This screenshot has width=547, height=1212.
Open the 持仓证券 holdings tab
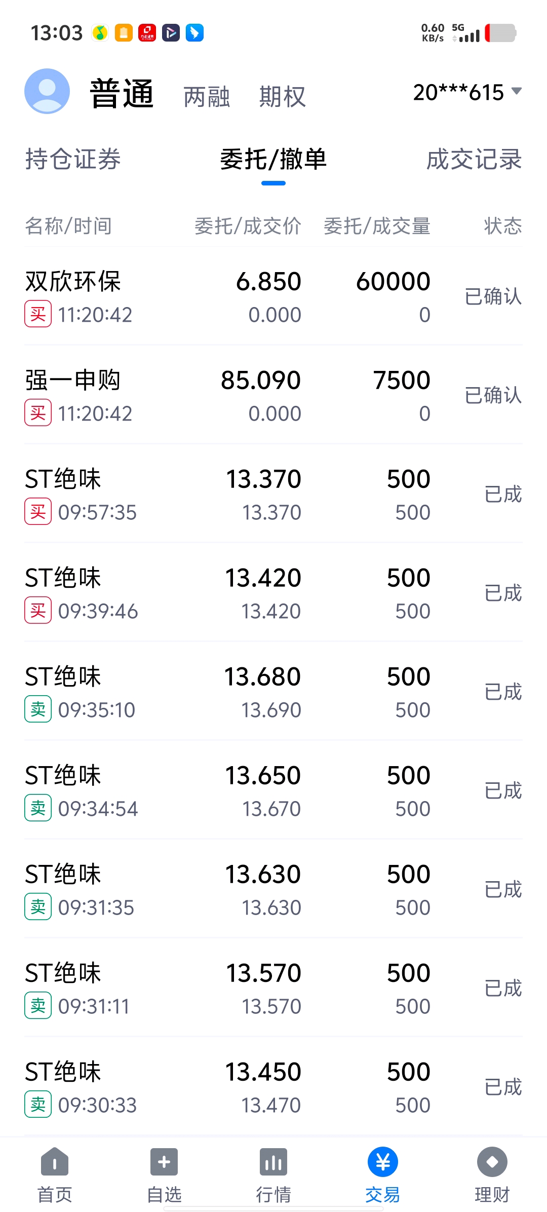73,159
